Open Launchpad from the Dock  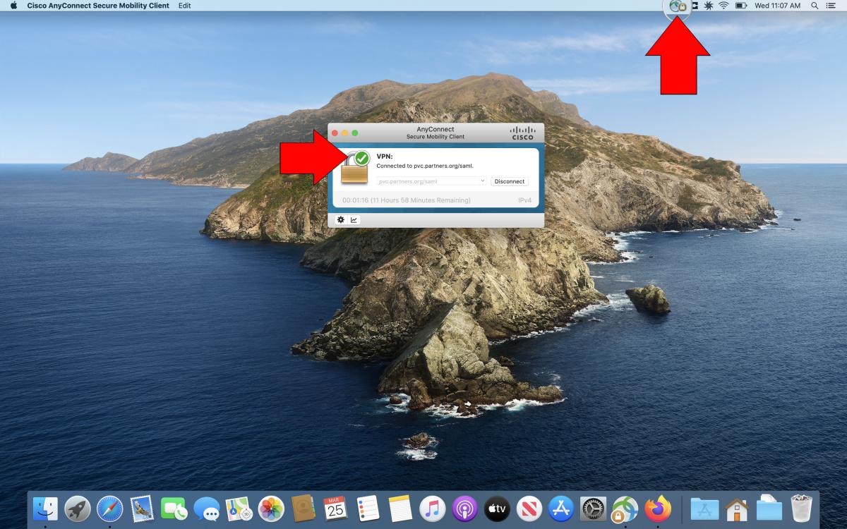78,508
